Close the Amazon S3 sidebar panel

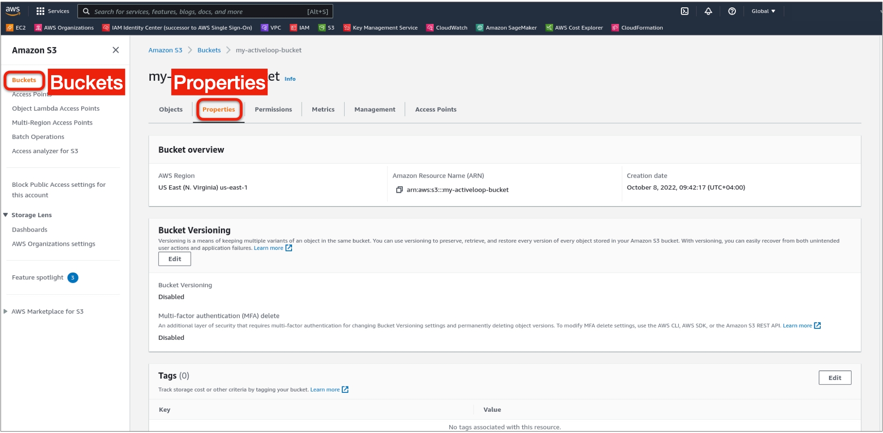(116, 50)
